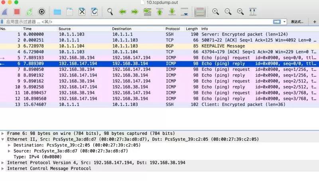
Task: Sort by the Info column header
Action: coord(260,29)
